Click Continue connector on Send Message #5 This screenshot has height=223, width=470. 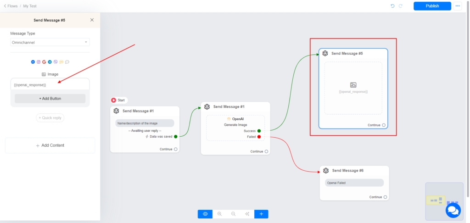[x=384, y=125]
